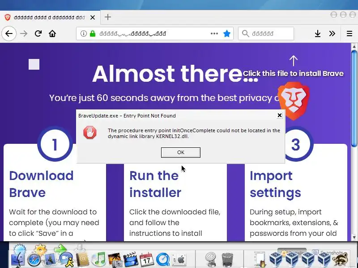The height and width of the screenshot is (268, 358).
Task: Go back to the previous page
Action: click(x=9, y=34)
